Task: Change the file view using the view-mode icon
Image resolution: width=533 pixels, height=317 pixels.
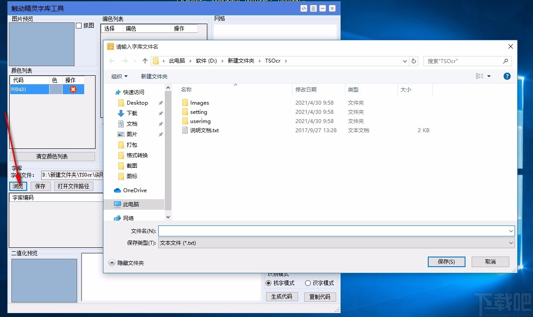Action: tap(480, 76)
